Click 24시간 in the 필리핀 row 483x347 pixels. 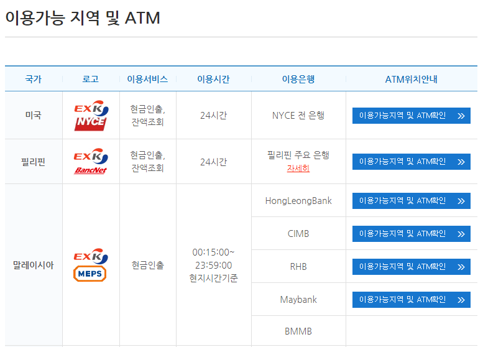coord(213,162)
